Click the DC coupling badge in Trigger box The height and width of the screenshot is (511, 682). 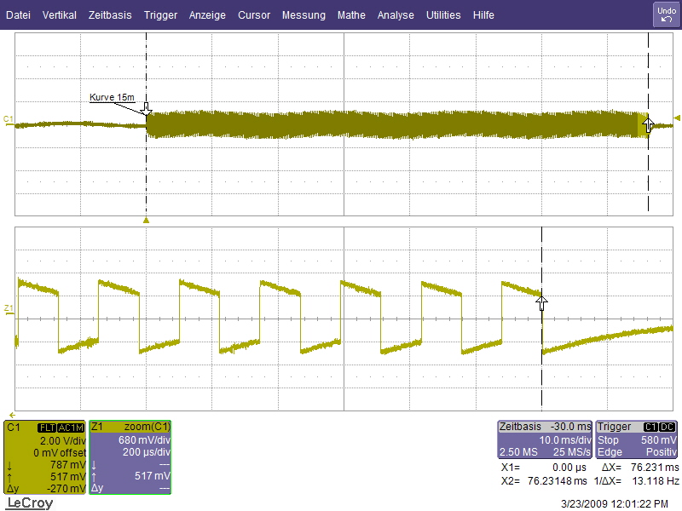coord(668,428)
